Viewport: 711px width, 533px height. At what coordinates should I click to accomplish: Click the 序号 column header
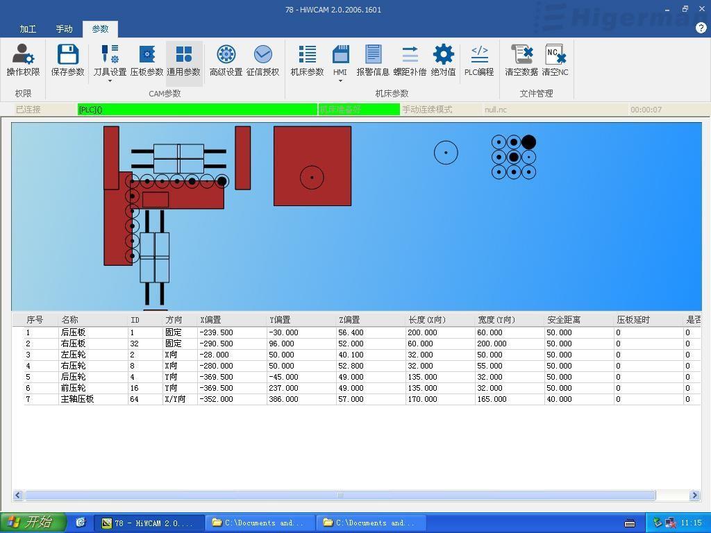[x=35, y=320]
